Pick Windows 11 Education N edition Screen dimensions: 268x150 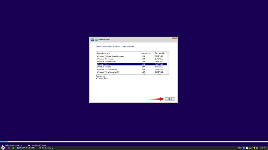132,61
